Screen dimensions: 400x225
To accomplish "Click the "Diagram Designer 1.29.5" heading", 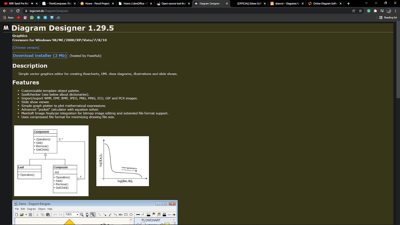I will 63,28.
